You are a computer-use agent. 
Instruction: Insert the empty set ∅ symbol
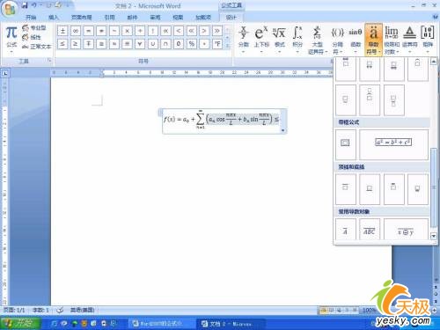(x=179, y=44)
